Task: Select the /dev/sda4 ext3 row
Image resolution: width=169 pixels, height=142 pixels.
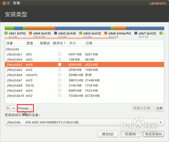Action: pyautogui.click(x=84, y=59)
